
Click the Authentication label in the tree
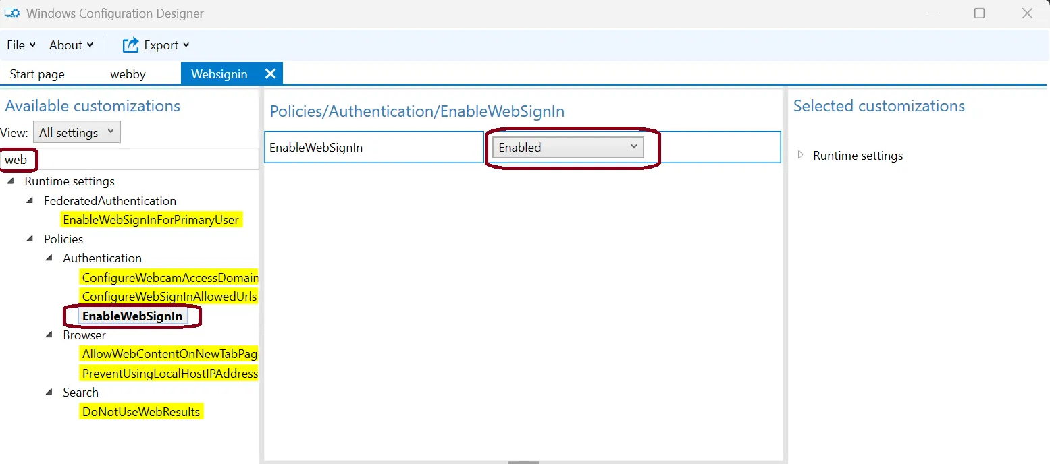coord(103,258)
